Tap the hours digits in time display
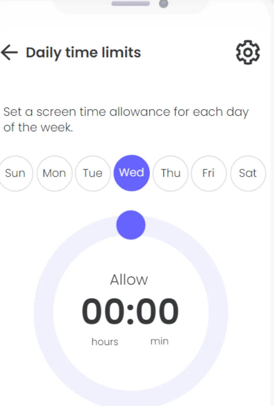Image resolution: width=274 pixels, height=406 pixels. [x=103, y=311]
